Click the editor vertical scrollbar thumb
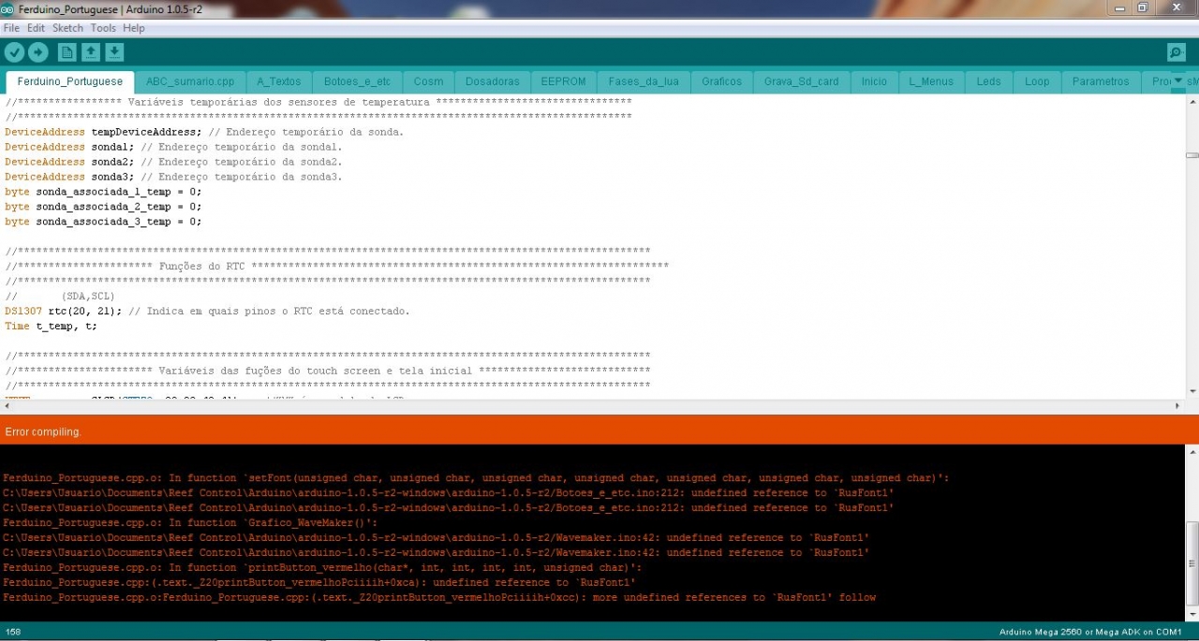The width and height of the screenshot is (1199, 641). pyautogui.click(x=1192, y=155)
